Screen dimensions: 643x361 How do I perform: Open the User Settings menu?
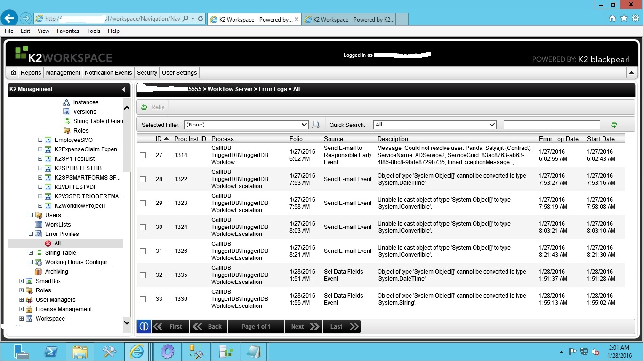coord(179,73)
